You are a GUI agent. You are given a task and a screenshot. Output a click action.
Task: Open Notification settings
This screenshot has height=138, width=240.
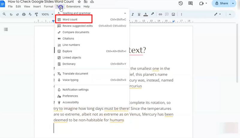pyautogui.click(x=92, y=90)
